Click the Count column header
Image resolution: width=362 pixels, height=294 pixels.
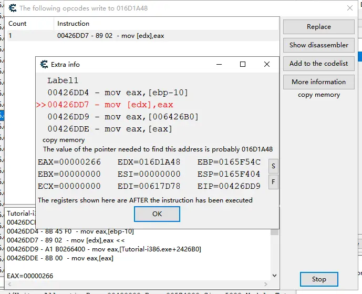click(30, 24)
